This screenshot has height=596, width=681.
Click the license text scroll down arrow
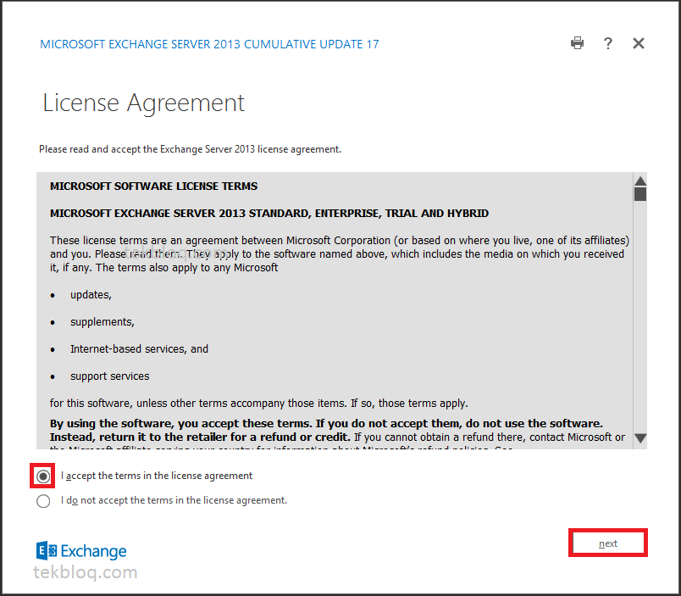[x=640, y=438]
